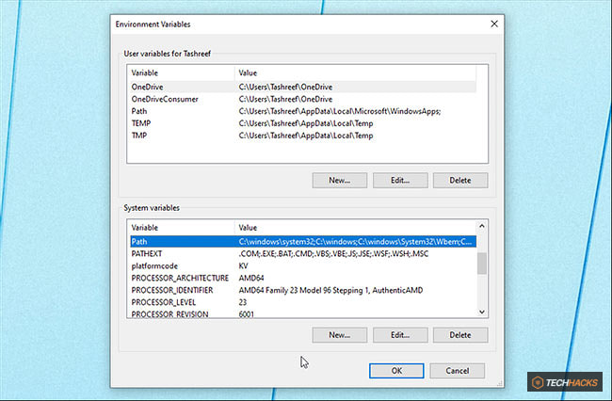Screen dimensions: 612x401
Task: Click the AMD64 value cell
Action: [x=251, y=278]
